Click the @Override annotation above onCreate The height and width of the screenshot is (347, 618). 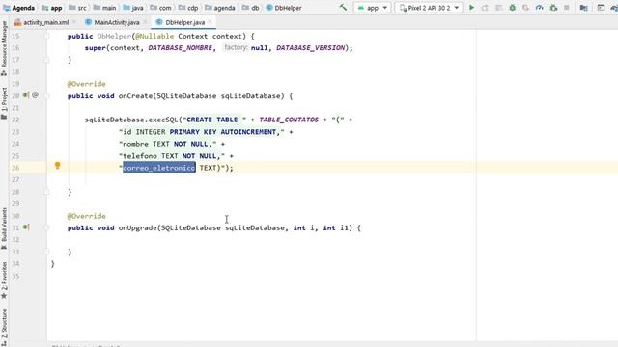[86, 84]
